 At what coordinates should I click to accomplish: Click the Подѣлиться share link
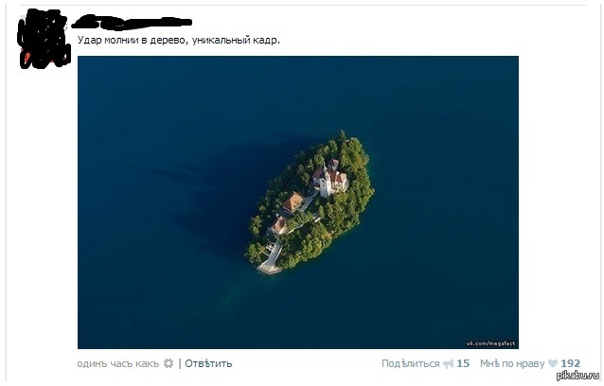(x=410, y=363)
